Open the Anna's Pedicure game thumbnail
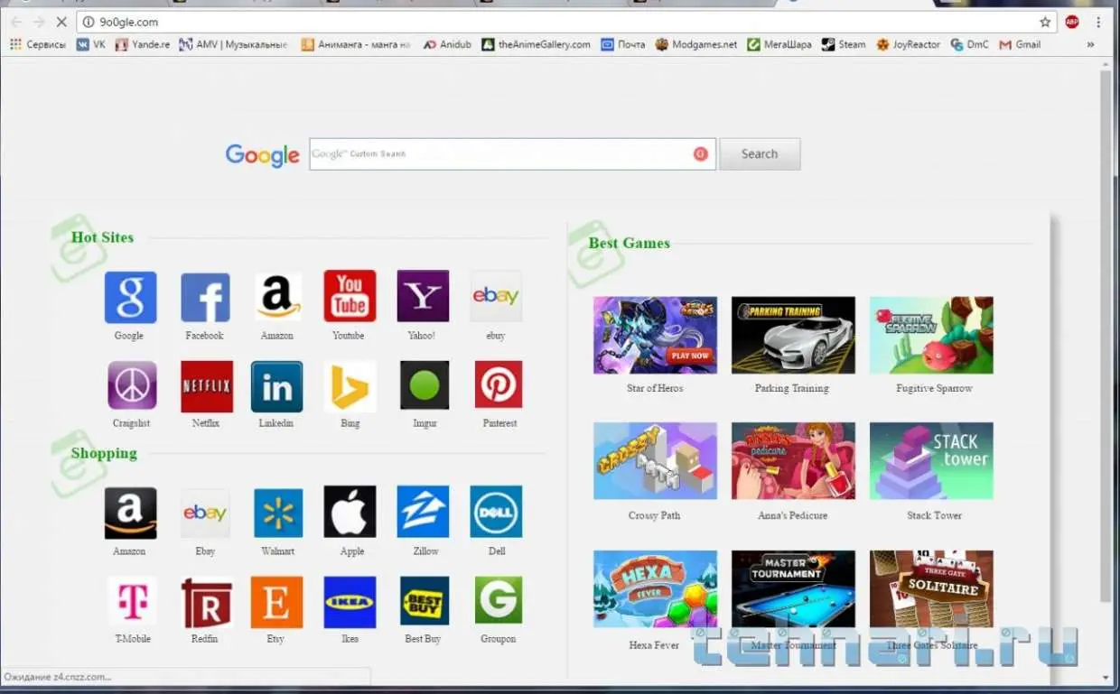 coord(793,460)
